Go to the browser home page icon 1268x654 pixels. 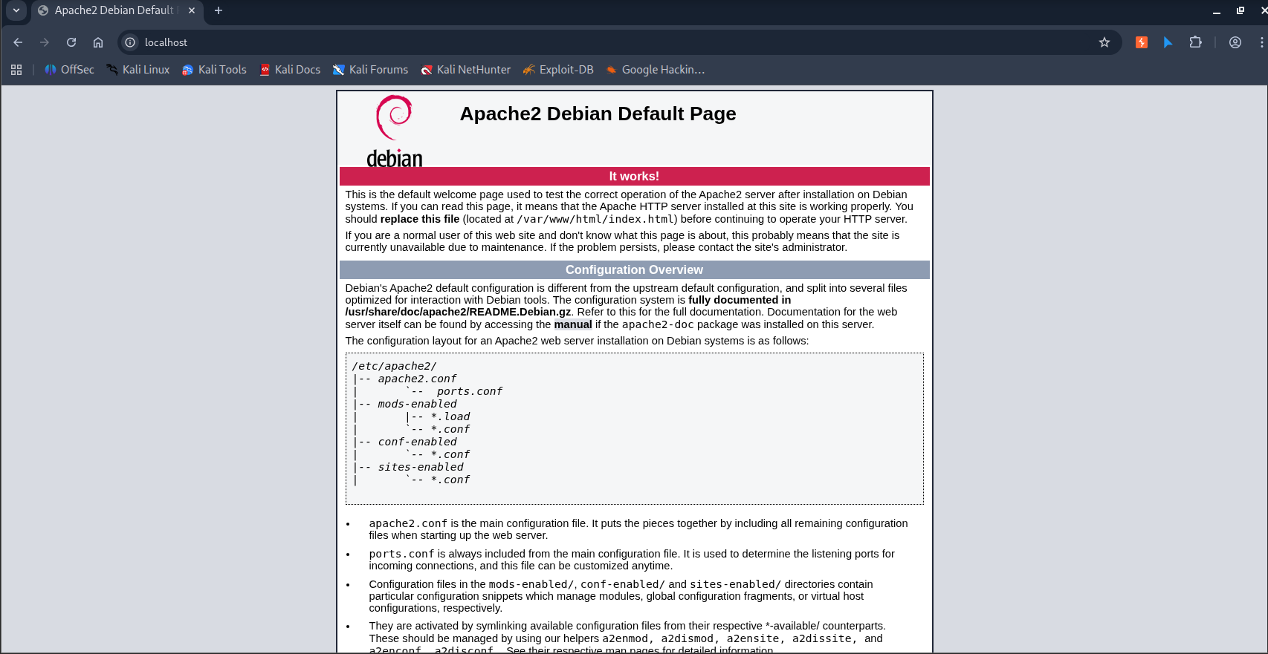tap(98, 42)
